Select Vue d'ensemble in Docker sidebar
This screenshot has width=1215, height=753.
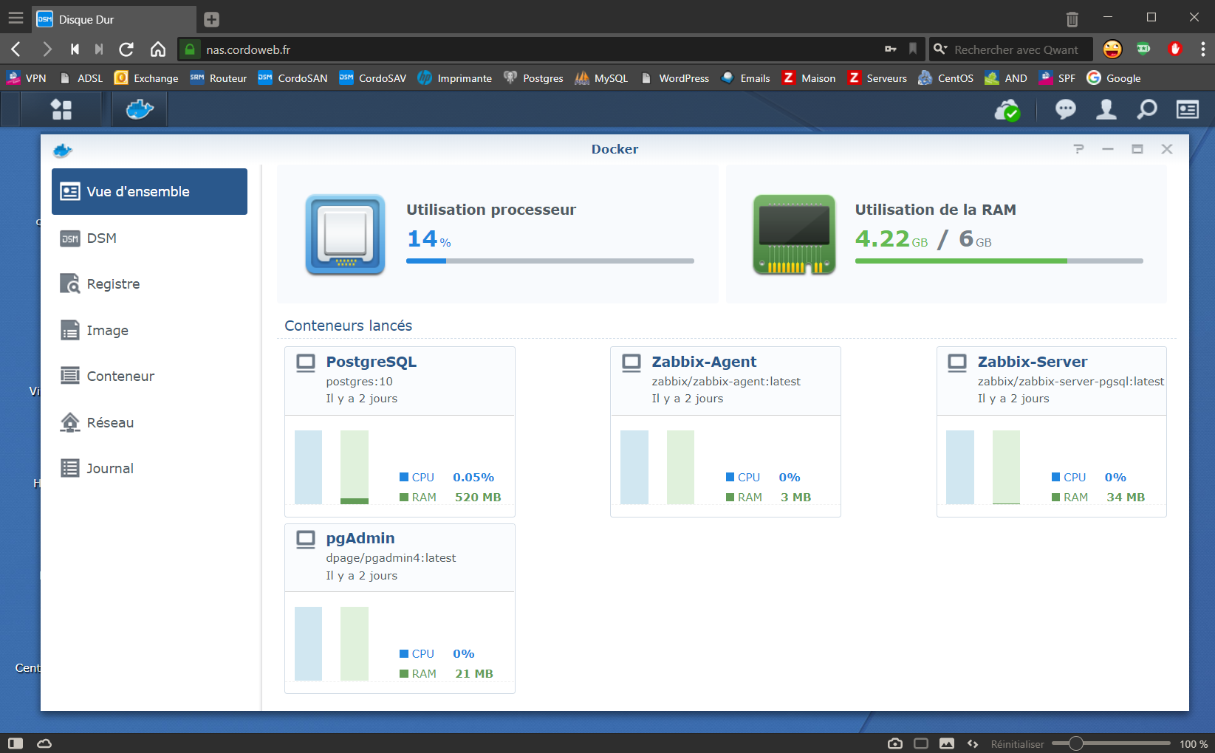pyautogui.click(x=149, y=191)
